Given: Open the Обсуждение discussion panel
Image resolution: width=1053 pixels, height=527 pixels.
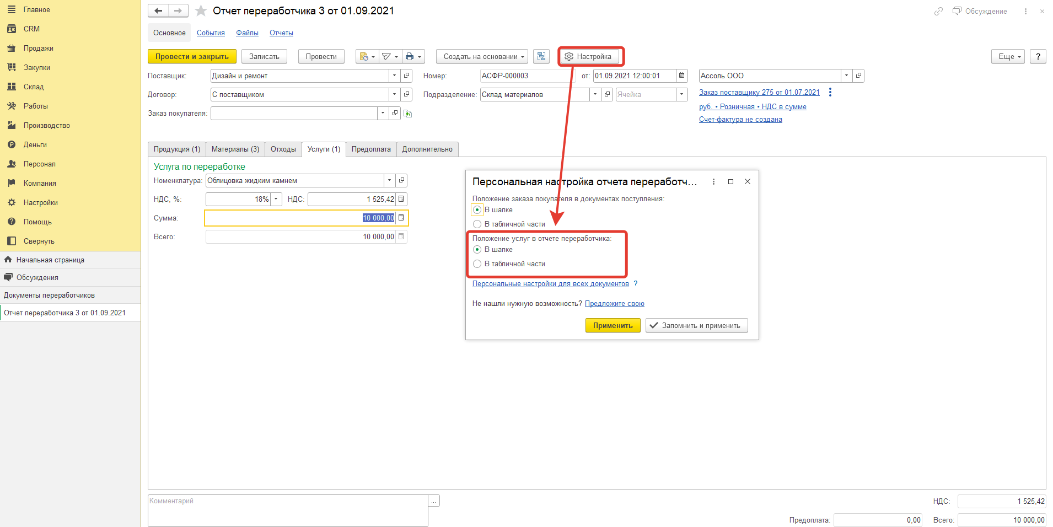Looking at the screenshot, I should tap(980, 11).
